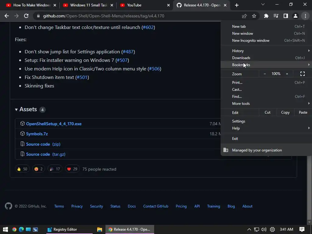312x234 pixels.
Task: Open the Contact GitHub footer link
Action: pyautogui.click(x=156, y=206)
